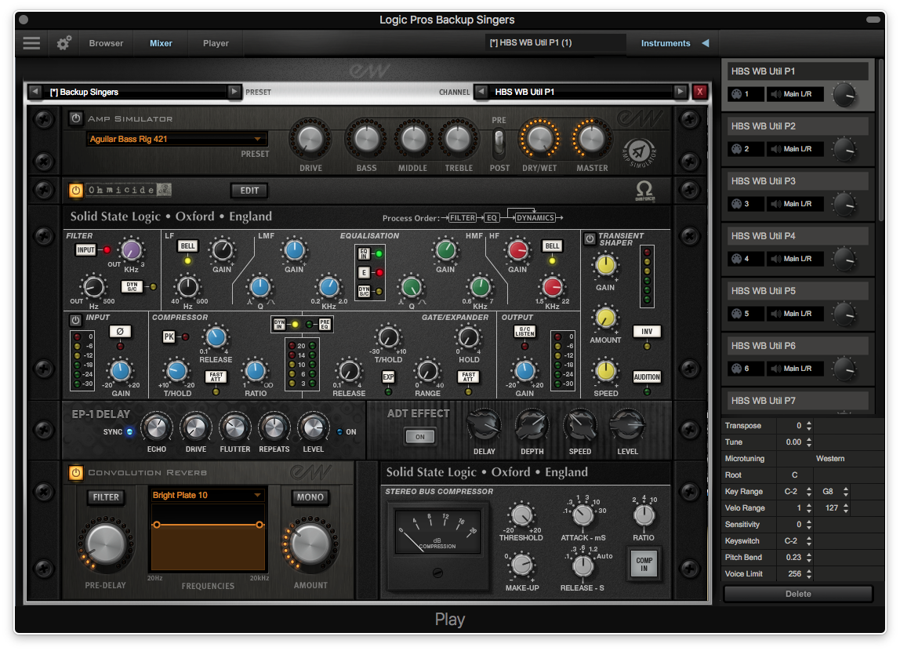This screenshot has width=900, height=651.
Task: Click reverb MONO button
Action: (310, 497)
